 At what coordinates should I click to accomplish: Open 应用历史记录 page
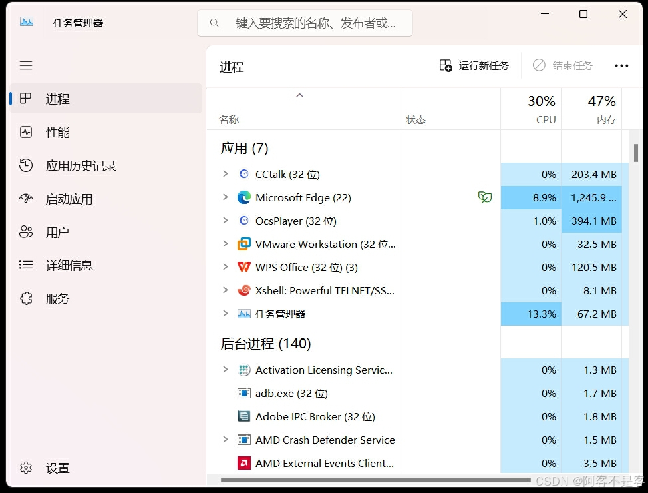point(106,166)
